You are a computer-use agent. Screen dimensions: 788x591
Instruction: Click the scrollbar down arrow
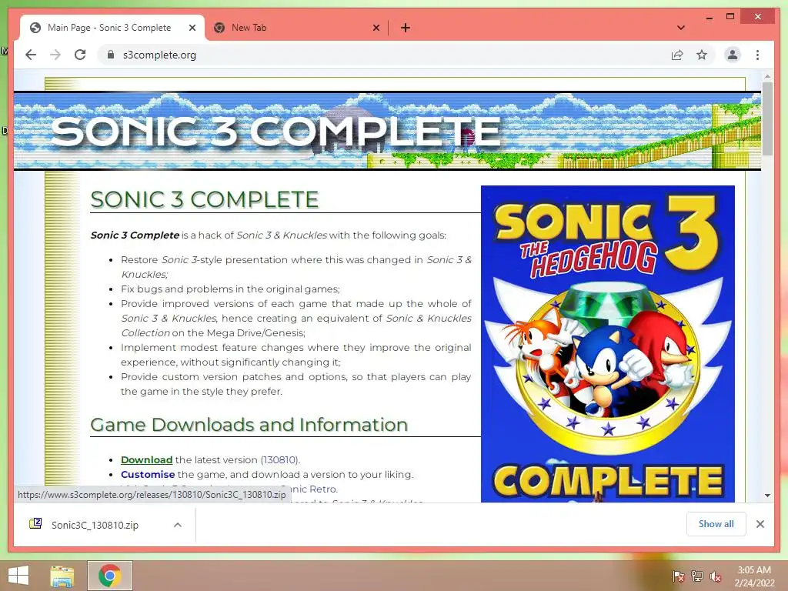point(767,496)
